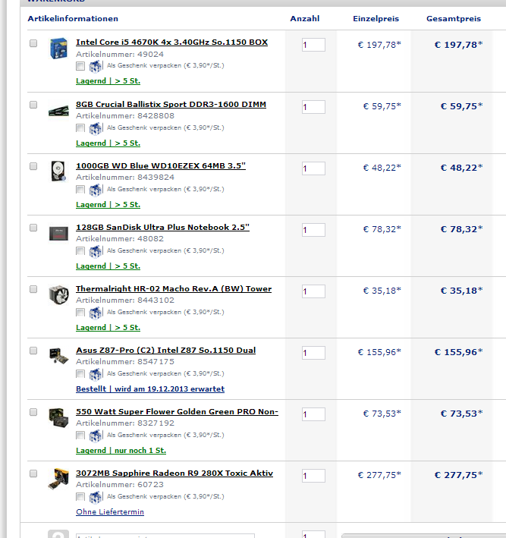Click 'Lagernd | > 5 St.' under Crucial Ballistix
The image size is (506, 538).
pyautogui.click(x=108, y=143)
